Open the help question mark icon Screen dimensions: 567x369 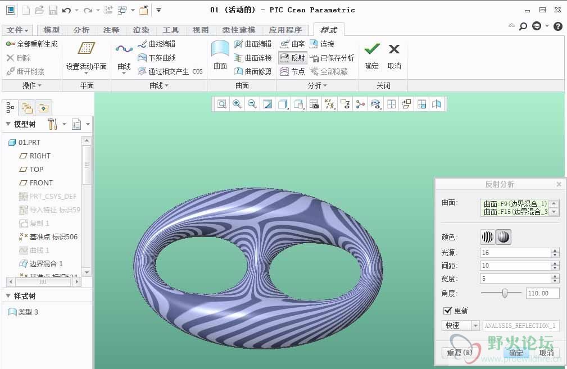click(x=558, y=26)
